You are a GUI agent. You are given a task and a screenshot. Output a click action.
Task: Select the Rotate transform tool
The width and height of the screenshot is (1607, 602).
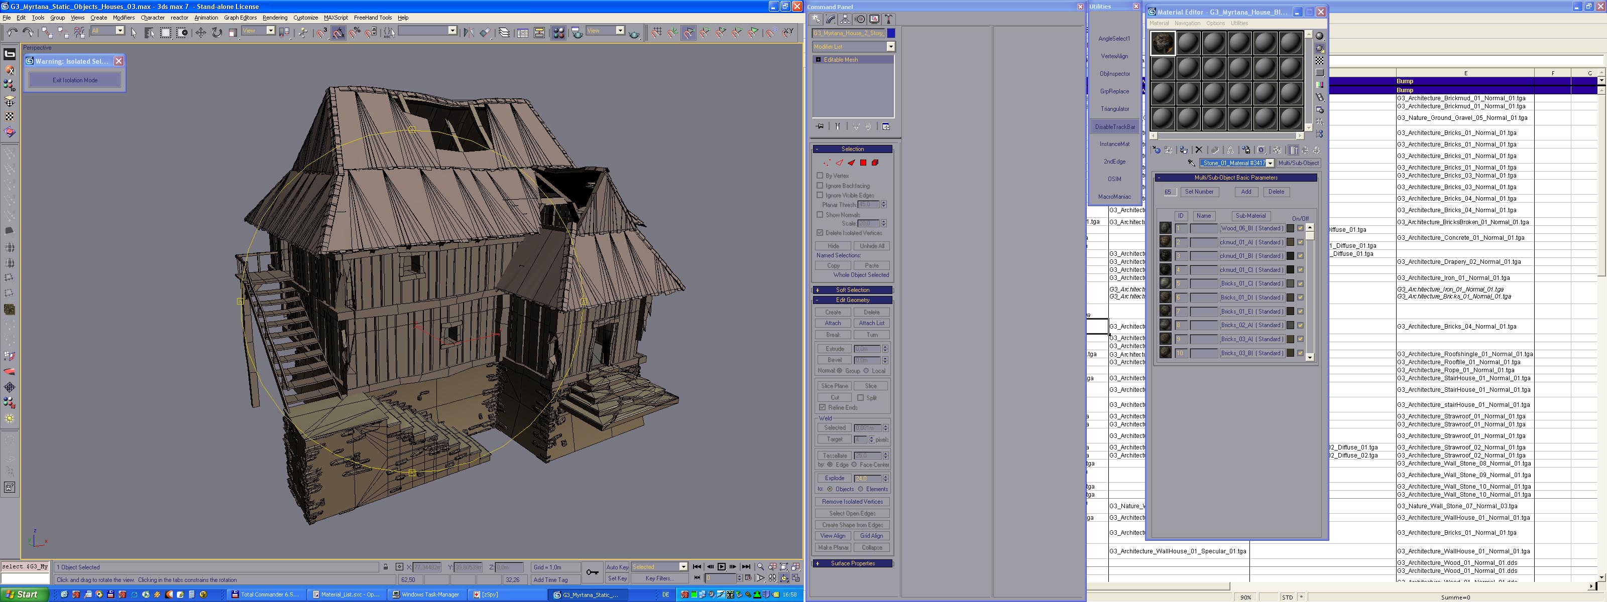(216, 32)
